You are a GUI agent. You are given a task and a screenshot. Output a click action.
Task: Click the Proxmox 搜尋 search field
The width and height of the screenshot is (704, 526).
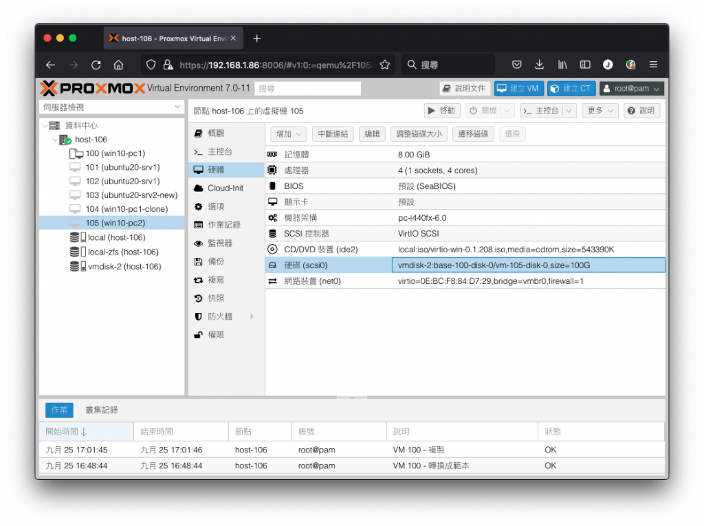(x=307, y=89)
